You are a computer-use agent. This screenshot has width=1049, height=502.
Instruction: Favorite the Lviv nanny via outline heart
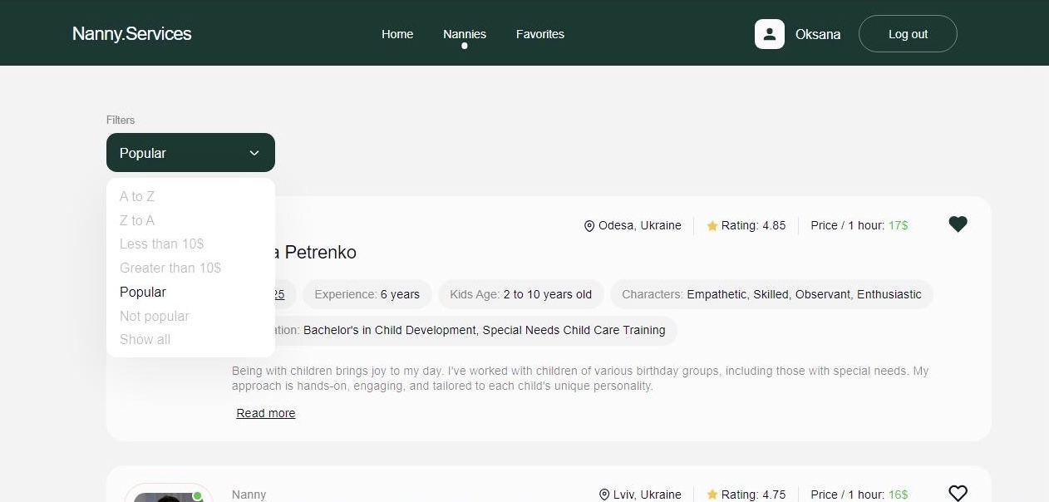point(958,494)
